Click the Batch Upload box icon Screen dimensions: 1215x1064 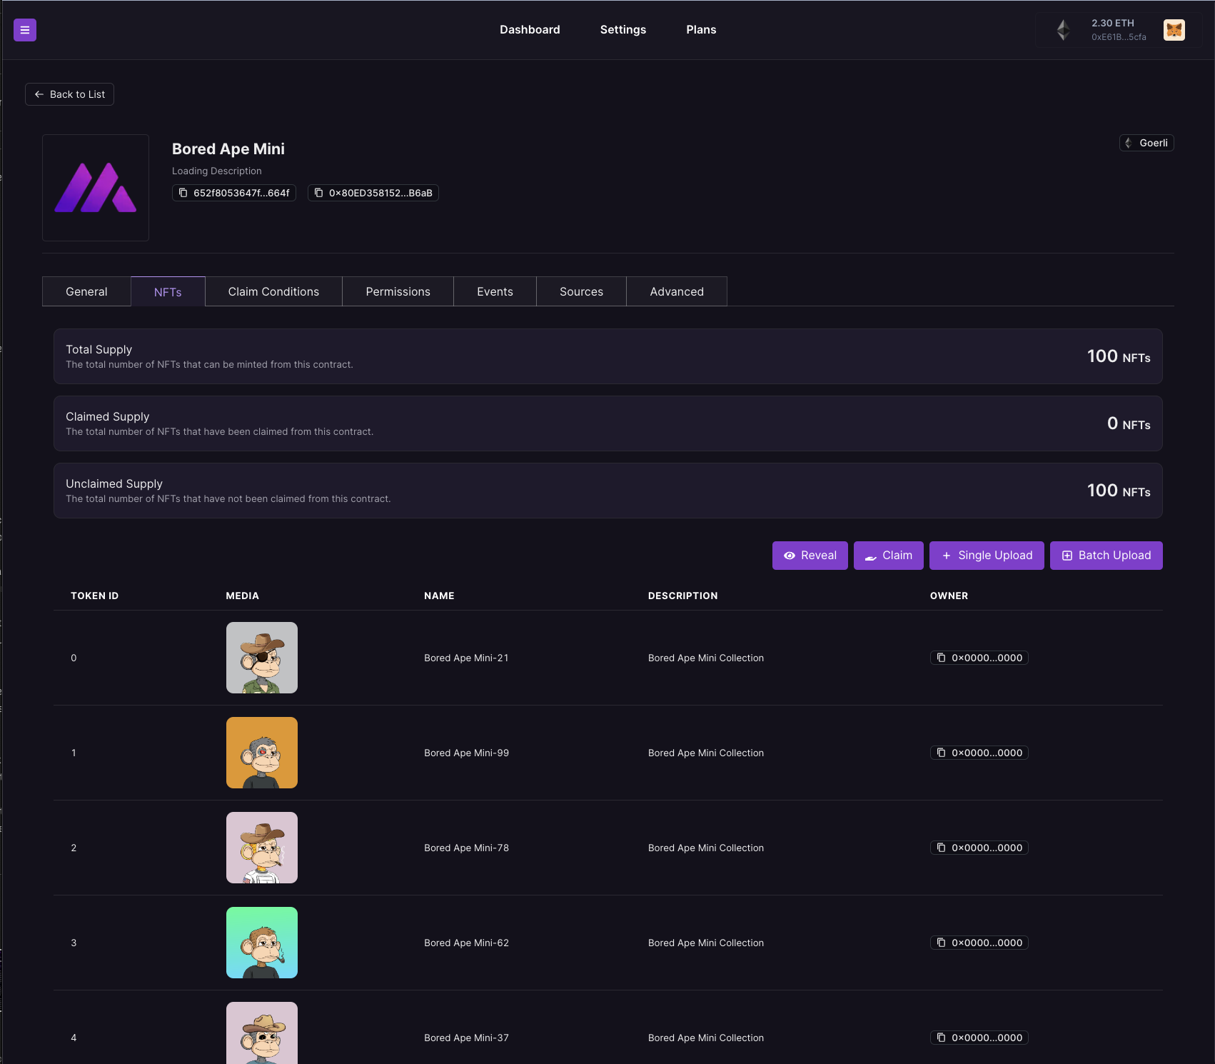click(x=1067, y=556)
